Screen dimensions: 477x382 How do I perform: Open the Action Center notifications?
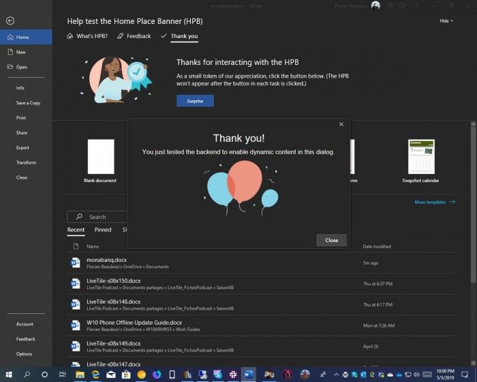(x=465, y=374)
